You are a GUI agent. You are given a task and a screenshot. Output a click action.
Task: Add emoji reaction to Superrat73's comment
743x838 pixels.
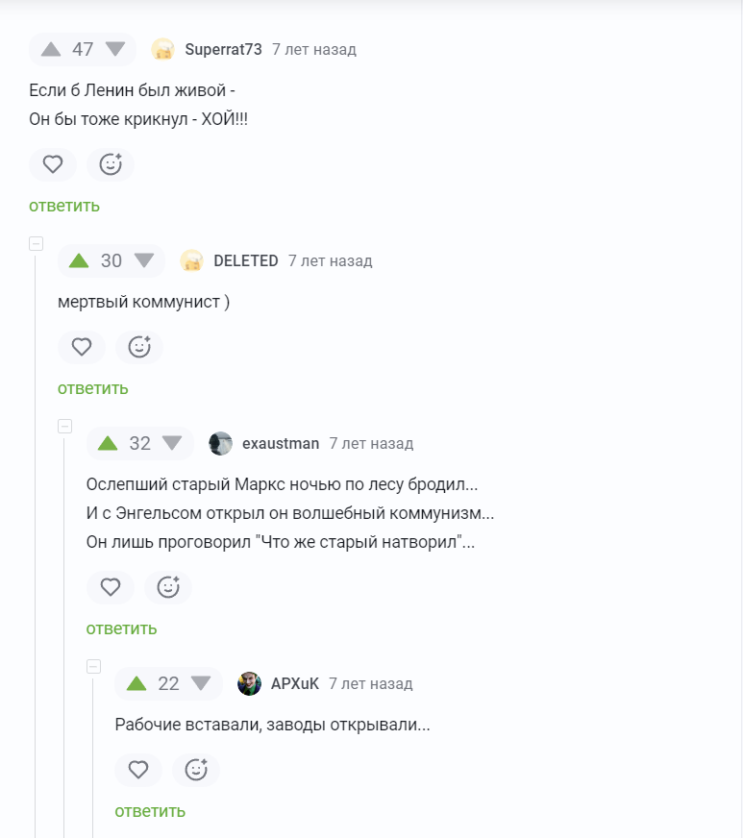(111, 164)
